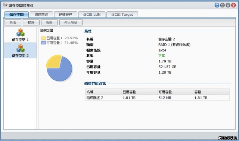Viewport: 239px width, 141px height.
Task: Switch to the 硬碟管理 tab
Action: pos(66,15)
